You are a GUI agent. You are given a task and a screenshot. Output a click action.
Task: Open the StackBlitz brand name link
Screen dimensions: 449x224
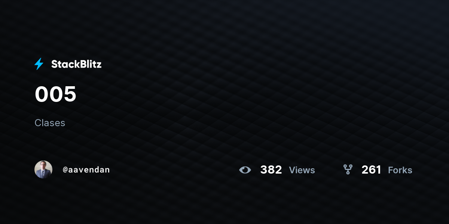point(76,64)
